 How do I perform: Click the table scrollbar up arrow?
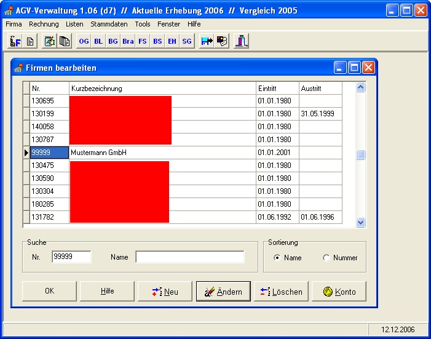coord(361,87)
